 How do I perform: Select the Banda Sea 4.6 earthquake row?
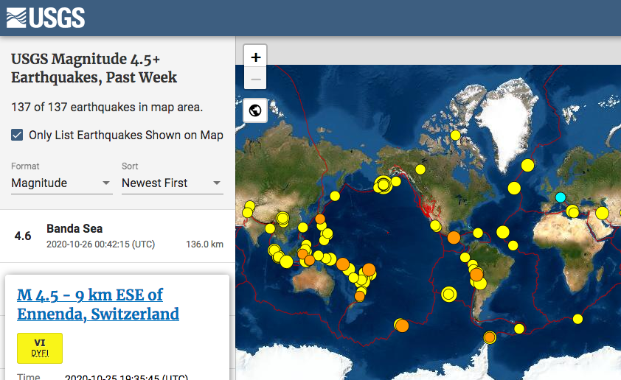tap(117, 236)
